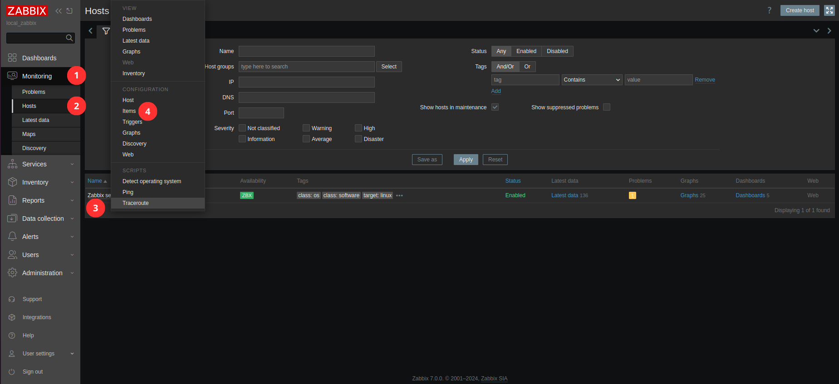Viewport: 839px width, 384px height.
Task: Go to next filter tab arrow
Action: pyautogui.click(x=829, y=31)
